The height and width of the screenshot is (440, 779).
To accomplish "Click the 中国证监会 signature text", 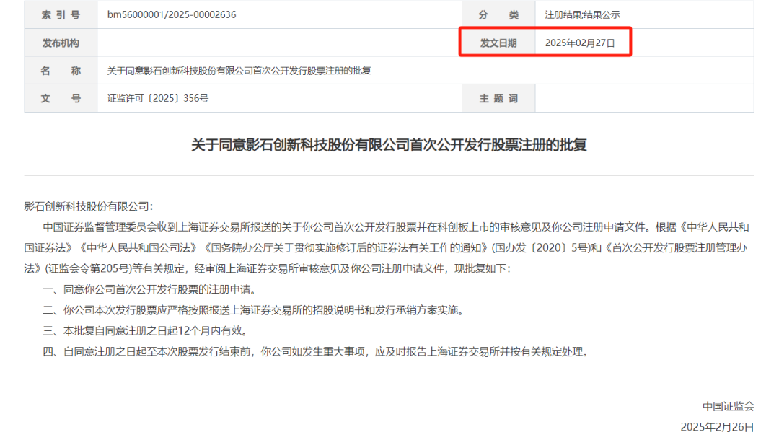I will point(728,406).
